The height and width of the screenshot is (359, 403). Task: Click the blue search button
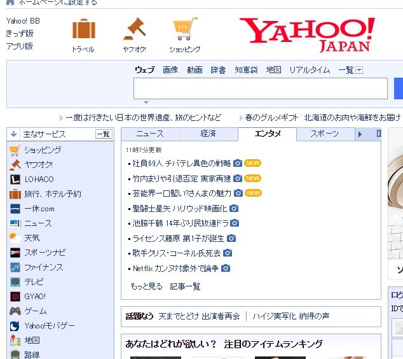tap(399, 88)
